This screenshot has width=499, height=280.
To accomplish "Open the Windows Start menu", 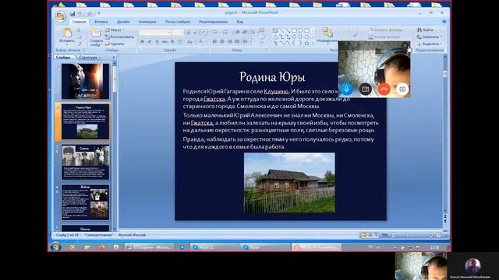I will (x=55, y=247).
